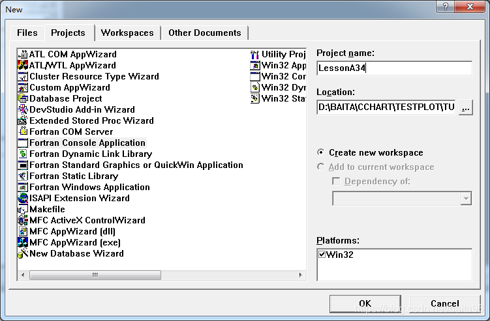Open the Dependency of dropdown
Image resolution: width=490 pixels, height=321 pixels.
click(x=466, y=199)
